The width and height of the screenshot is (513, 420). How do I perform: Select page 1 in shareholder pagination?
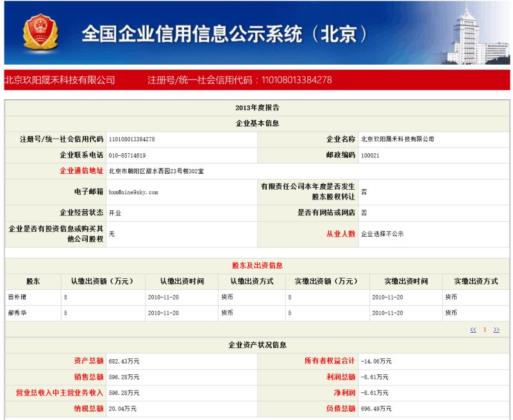point(485,330)
